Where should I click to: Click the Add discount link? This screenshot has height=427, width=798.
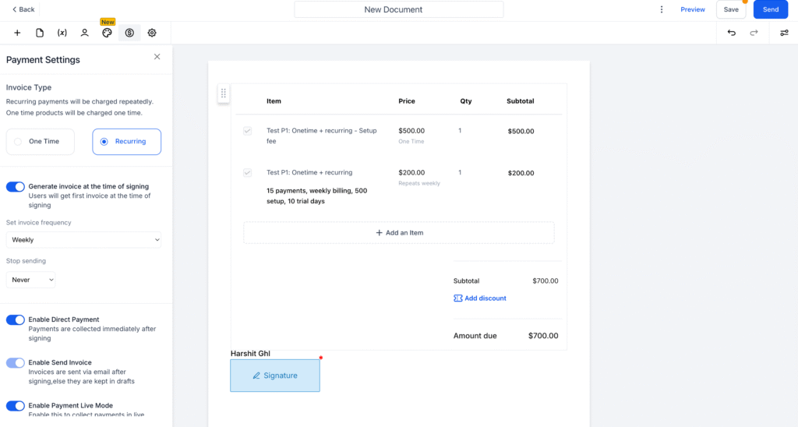tap(480, 298)
